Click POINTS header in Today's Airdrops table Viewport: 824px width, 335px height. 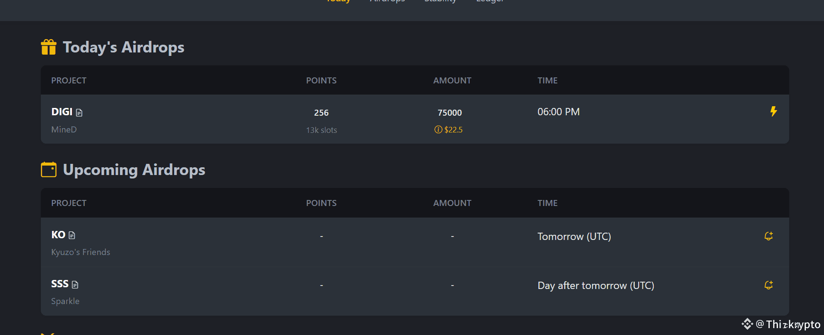point(321,80)
